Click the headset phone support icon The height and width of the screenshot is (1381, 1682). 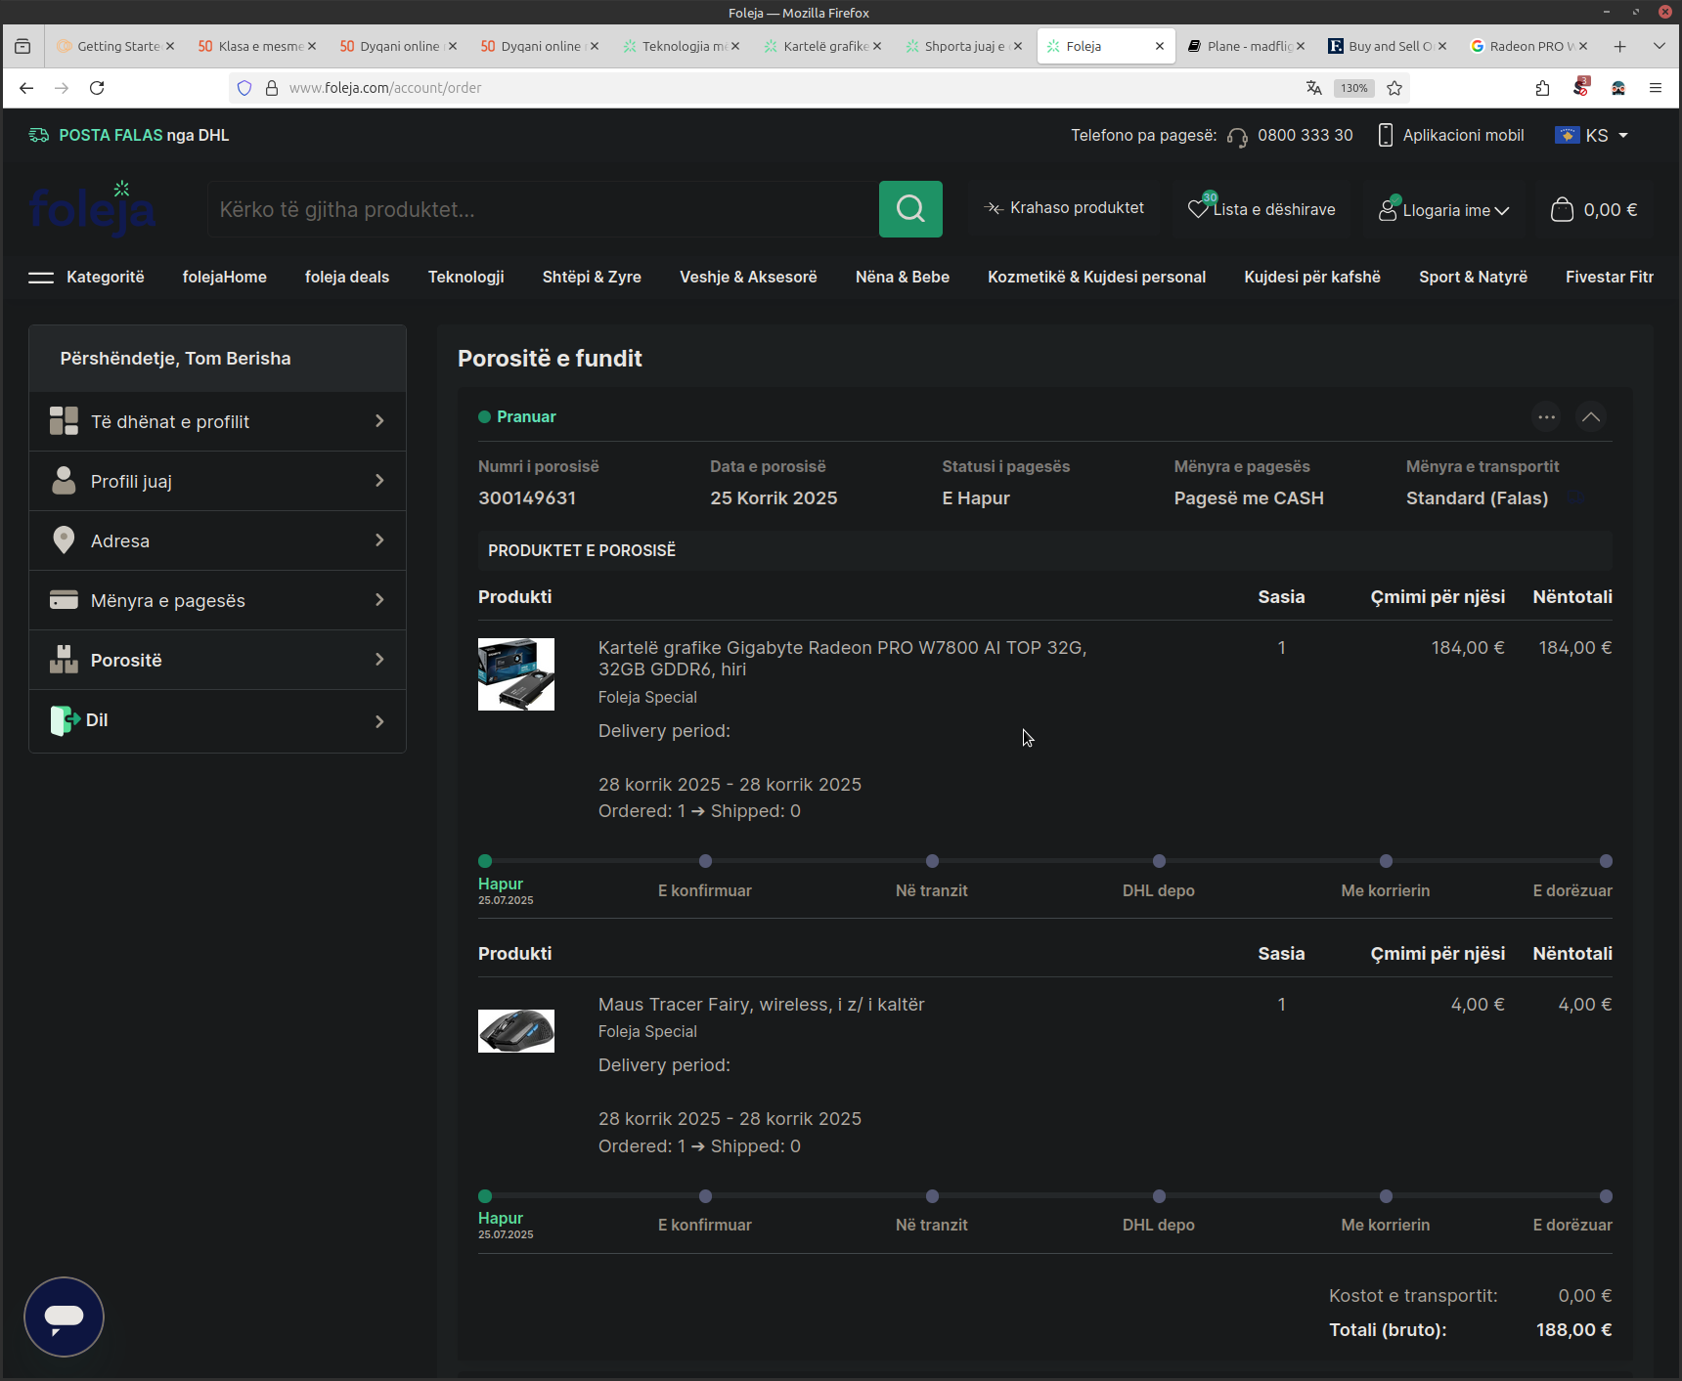[x=1237, y=137]
